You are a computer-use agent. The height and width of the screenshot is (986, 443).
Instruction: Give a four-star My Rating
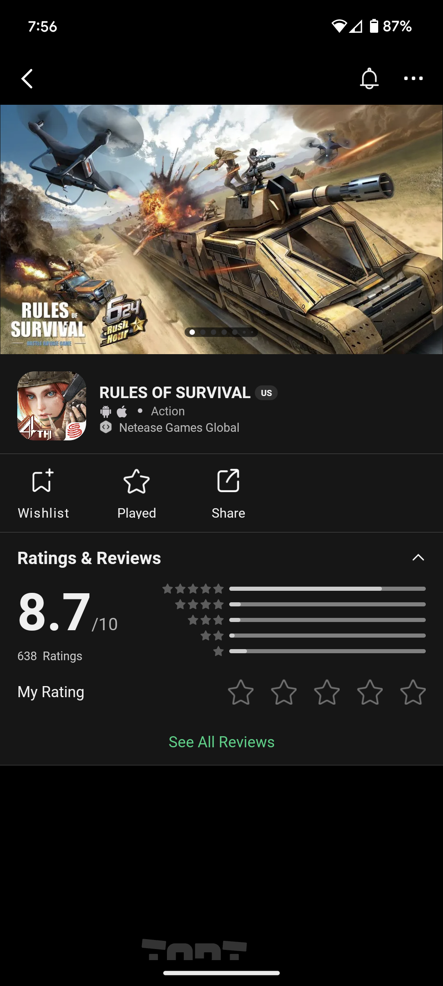pos(370,692)
